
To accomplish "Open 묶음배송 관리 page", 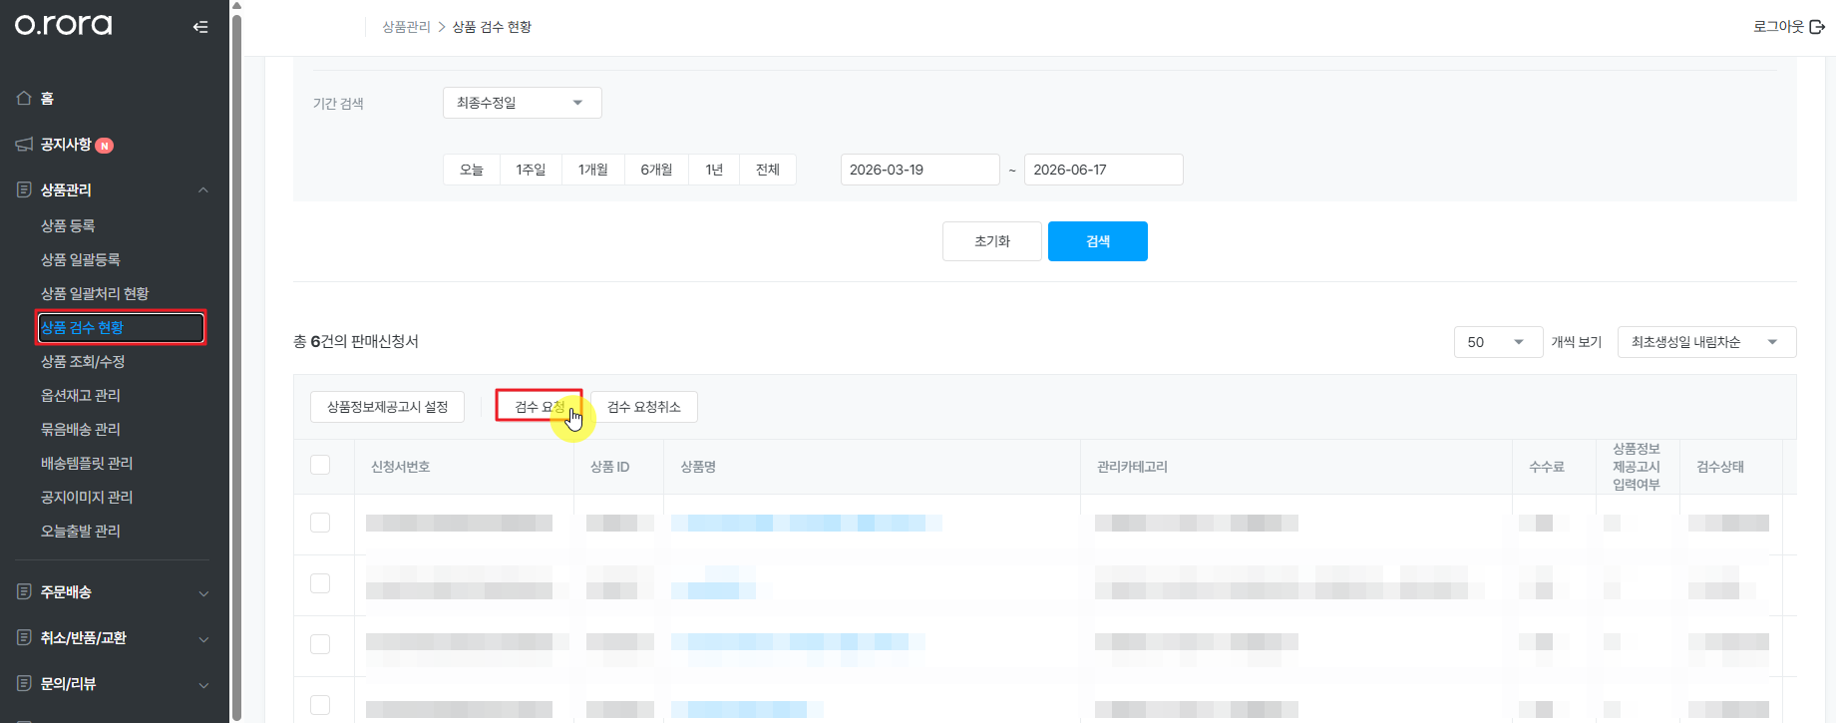I will [80, 429].
